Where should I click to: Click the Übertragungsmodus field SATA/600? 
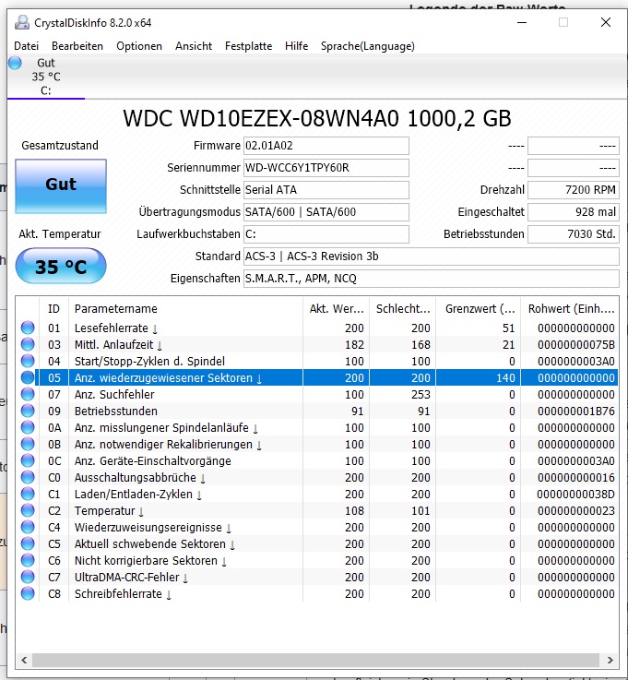[326, 212]
